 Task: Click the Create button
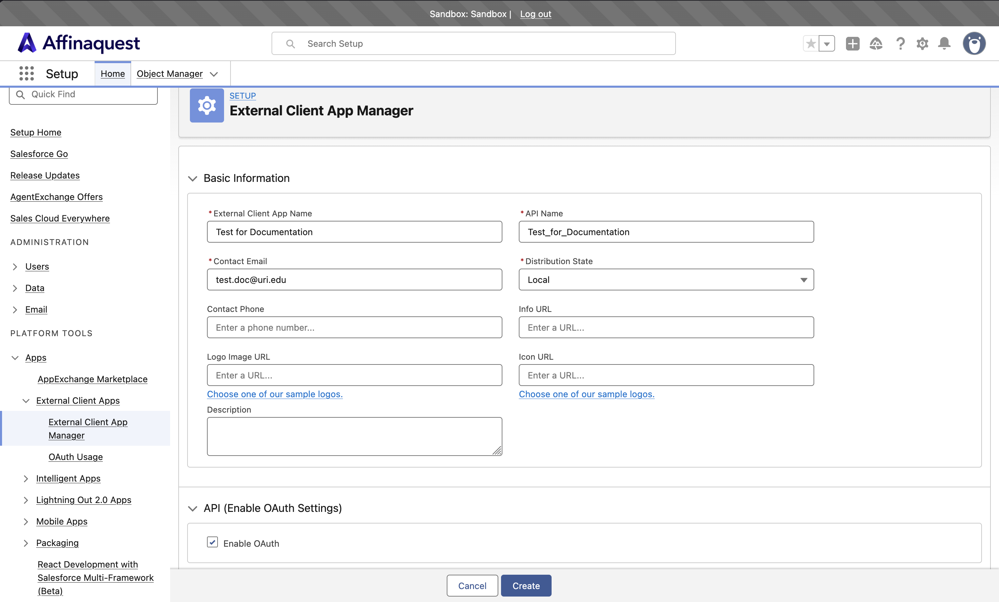click(x=526, y=586)
